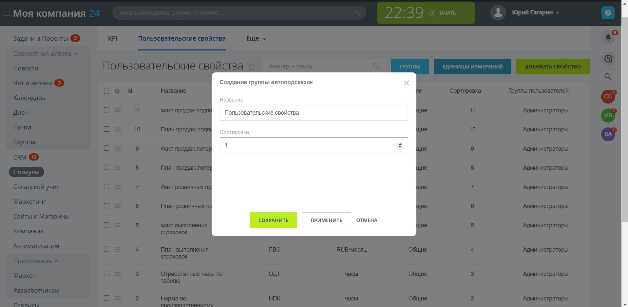Open the notifications bell icon
The width and height of the screenshot is (628, 307).
608,38
